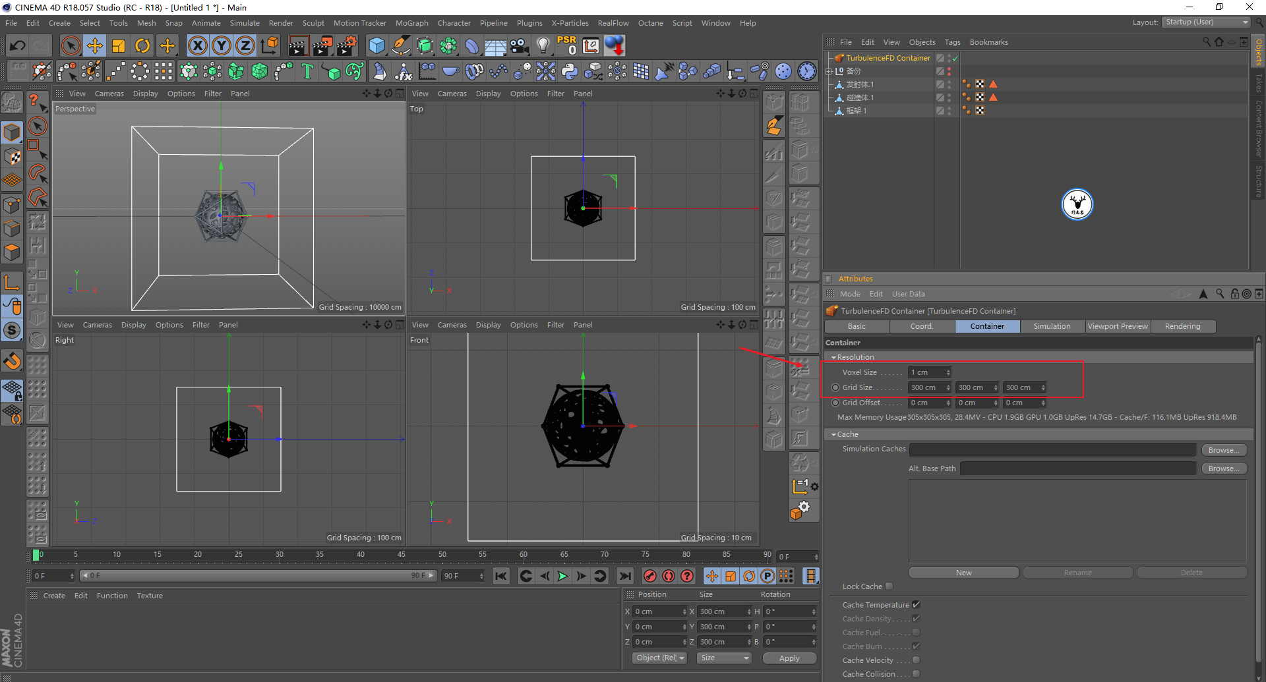Open the Object (Rel) coordinate dropdown
The width and height of the screenshot is (1266, 682).
click(x=659, y=658)
